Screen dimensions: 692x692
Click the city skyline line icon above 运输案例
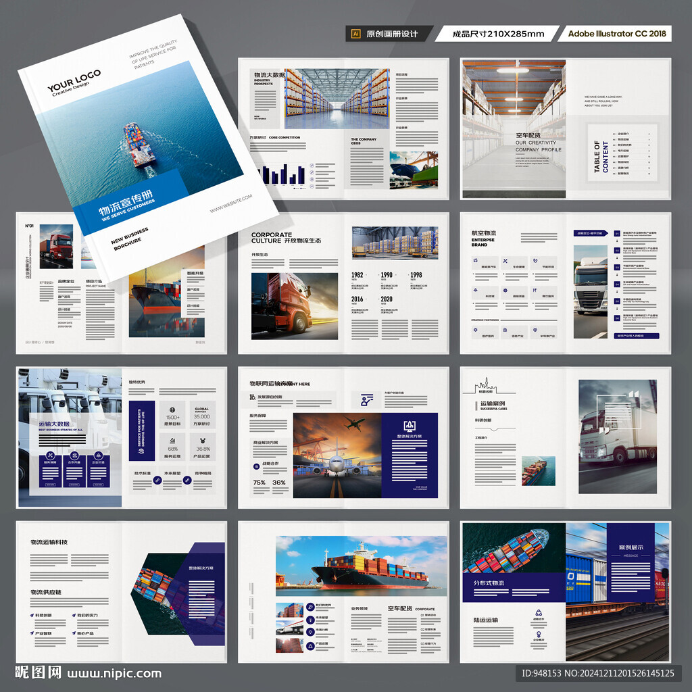click(489, 386)
